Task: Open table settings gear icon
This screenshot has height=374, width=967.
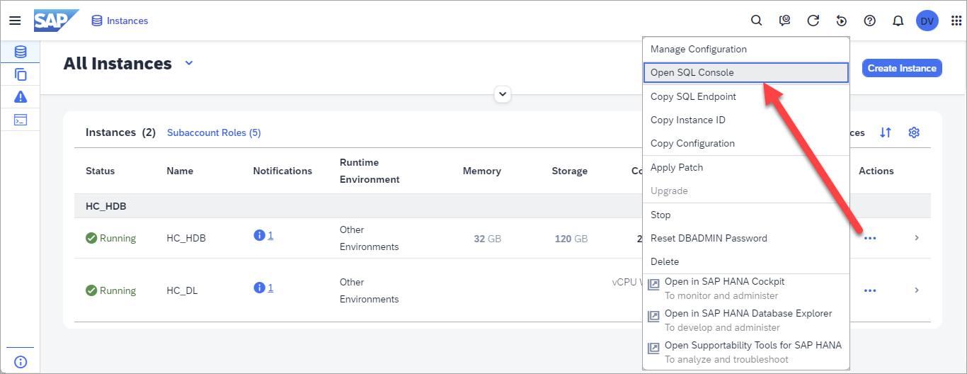Action: click(x=914, y=132)
